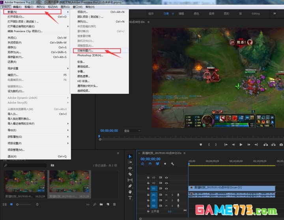Go to Out point in monitor
This screenshot has height=220, width=284.
(x=256, y=144)
